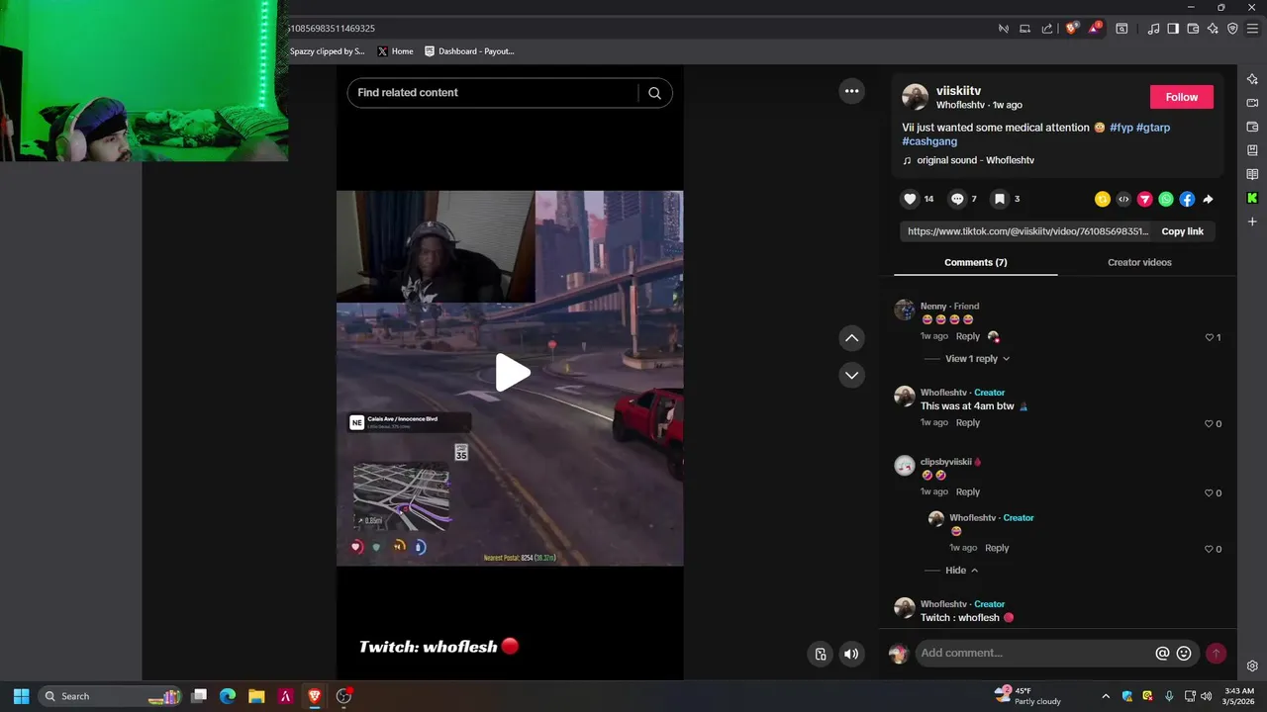Open the three-dot more options menu

point(851,91)
